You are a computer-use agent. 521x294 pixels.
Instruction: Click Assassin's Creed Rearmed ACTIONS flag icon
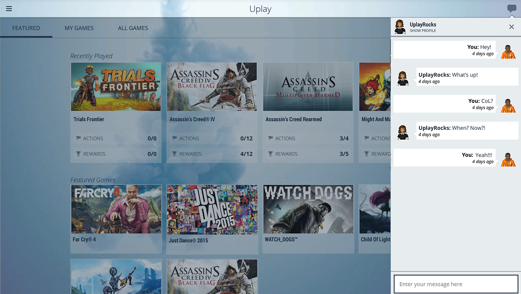270,138
